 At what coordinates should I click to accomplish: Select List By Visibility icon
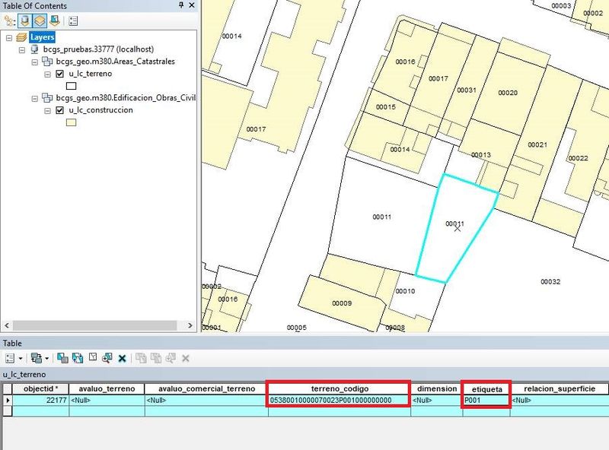40,21
